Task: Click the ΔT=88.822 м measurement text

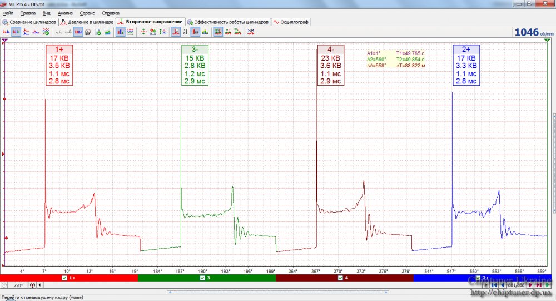Action: [411, 66]
